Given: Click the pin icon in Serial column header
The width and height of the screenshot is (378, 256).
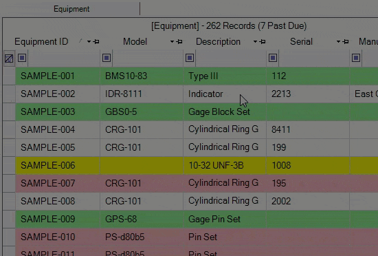Looking at the screenshot, I should tap(346, 42).
